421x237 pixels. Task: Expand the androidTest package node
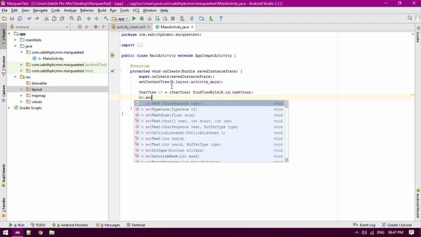(x=22, y=65)
